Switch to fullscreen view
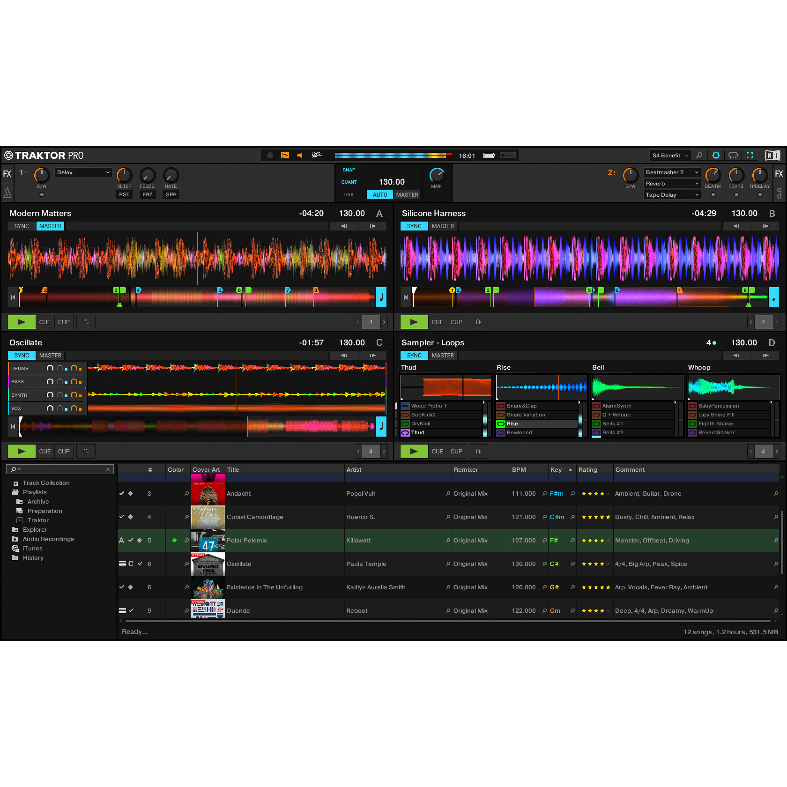 coord(750,155)
